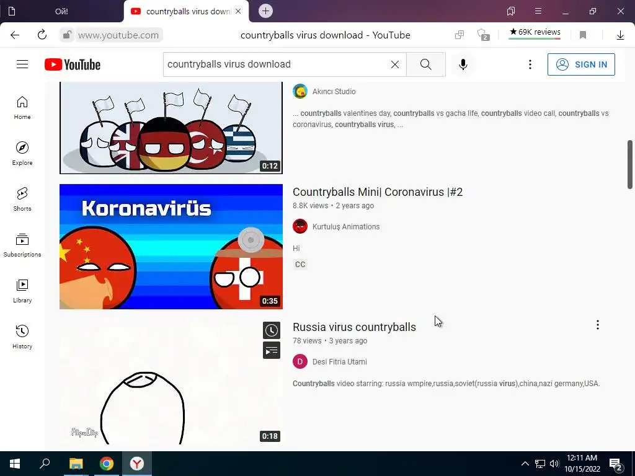Open the Windows Start menu
The width and height of the screenshot is (635, 476).
15,464
